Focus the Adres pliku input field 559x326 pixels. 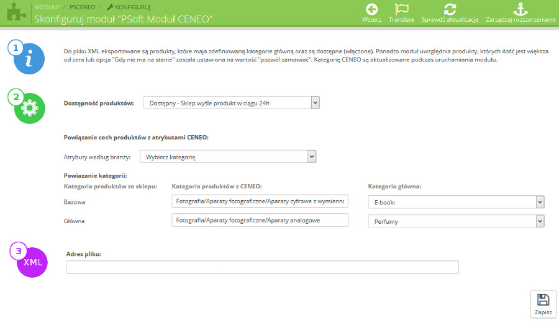[x=262, y=267]
